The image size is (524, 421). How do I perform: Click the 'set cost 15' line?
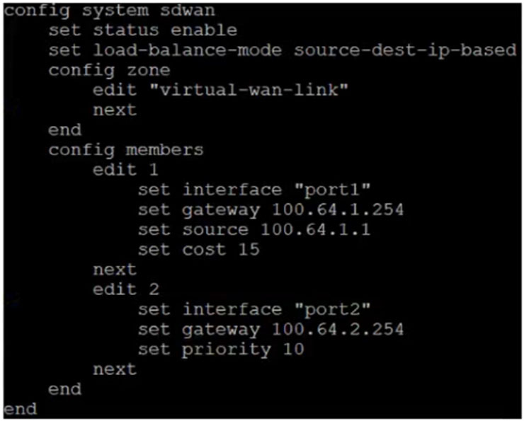pyautogui.click(x=199, y=250)
